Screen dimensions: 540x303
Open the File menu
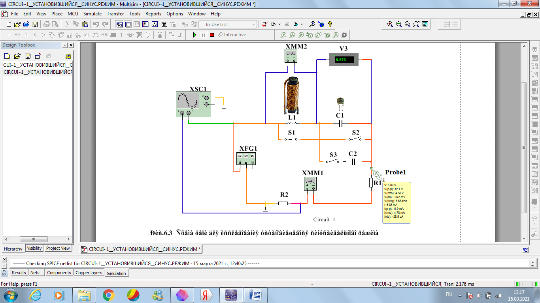point(15,14)
